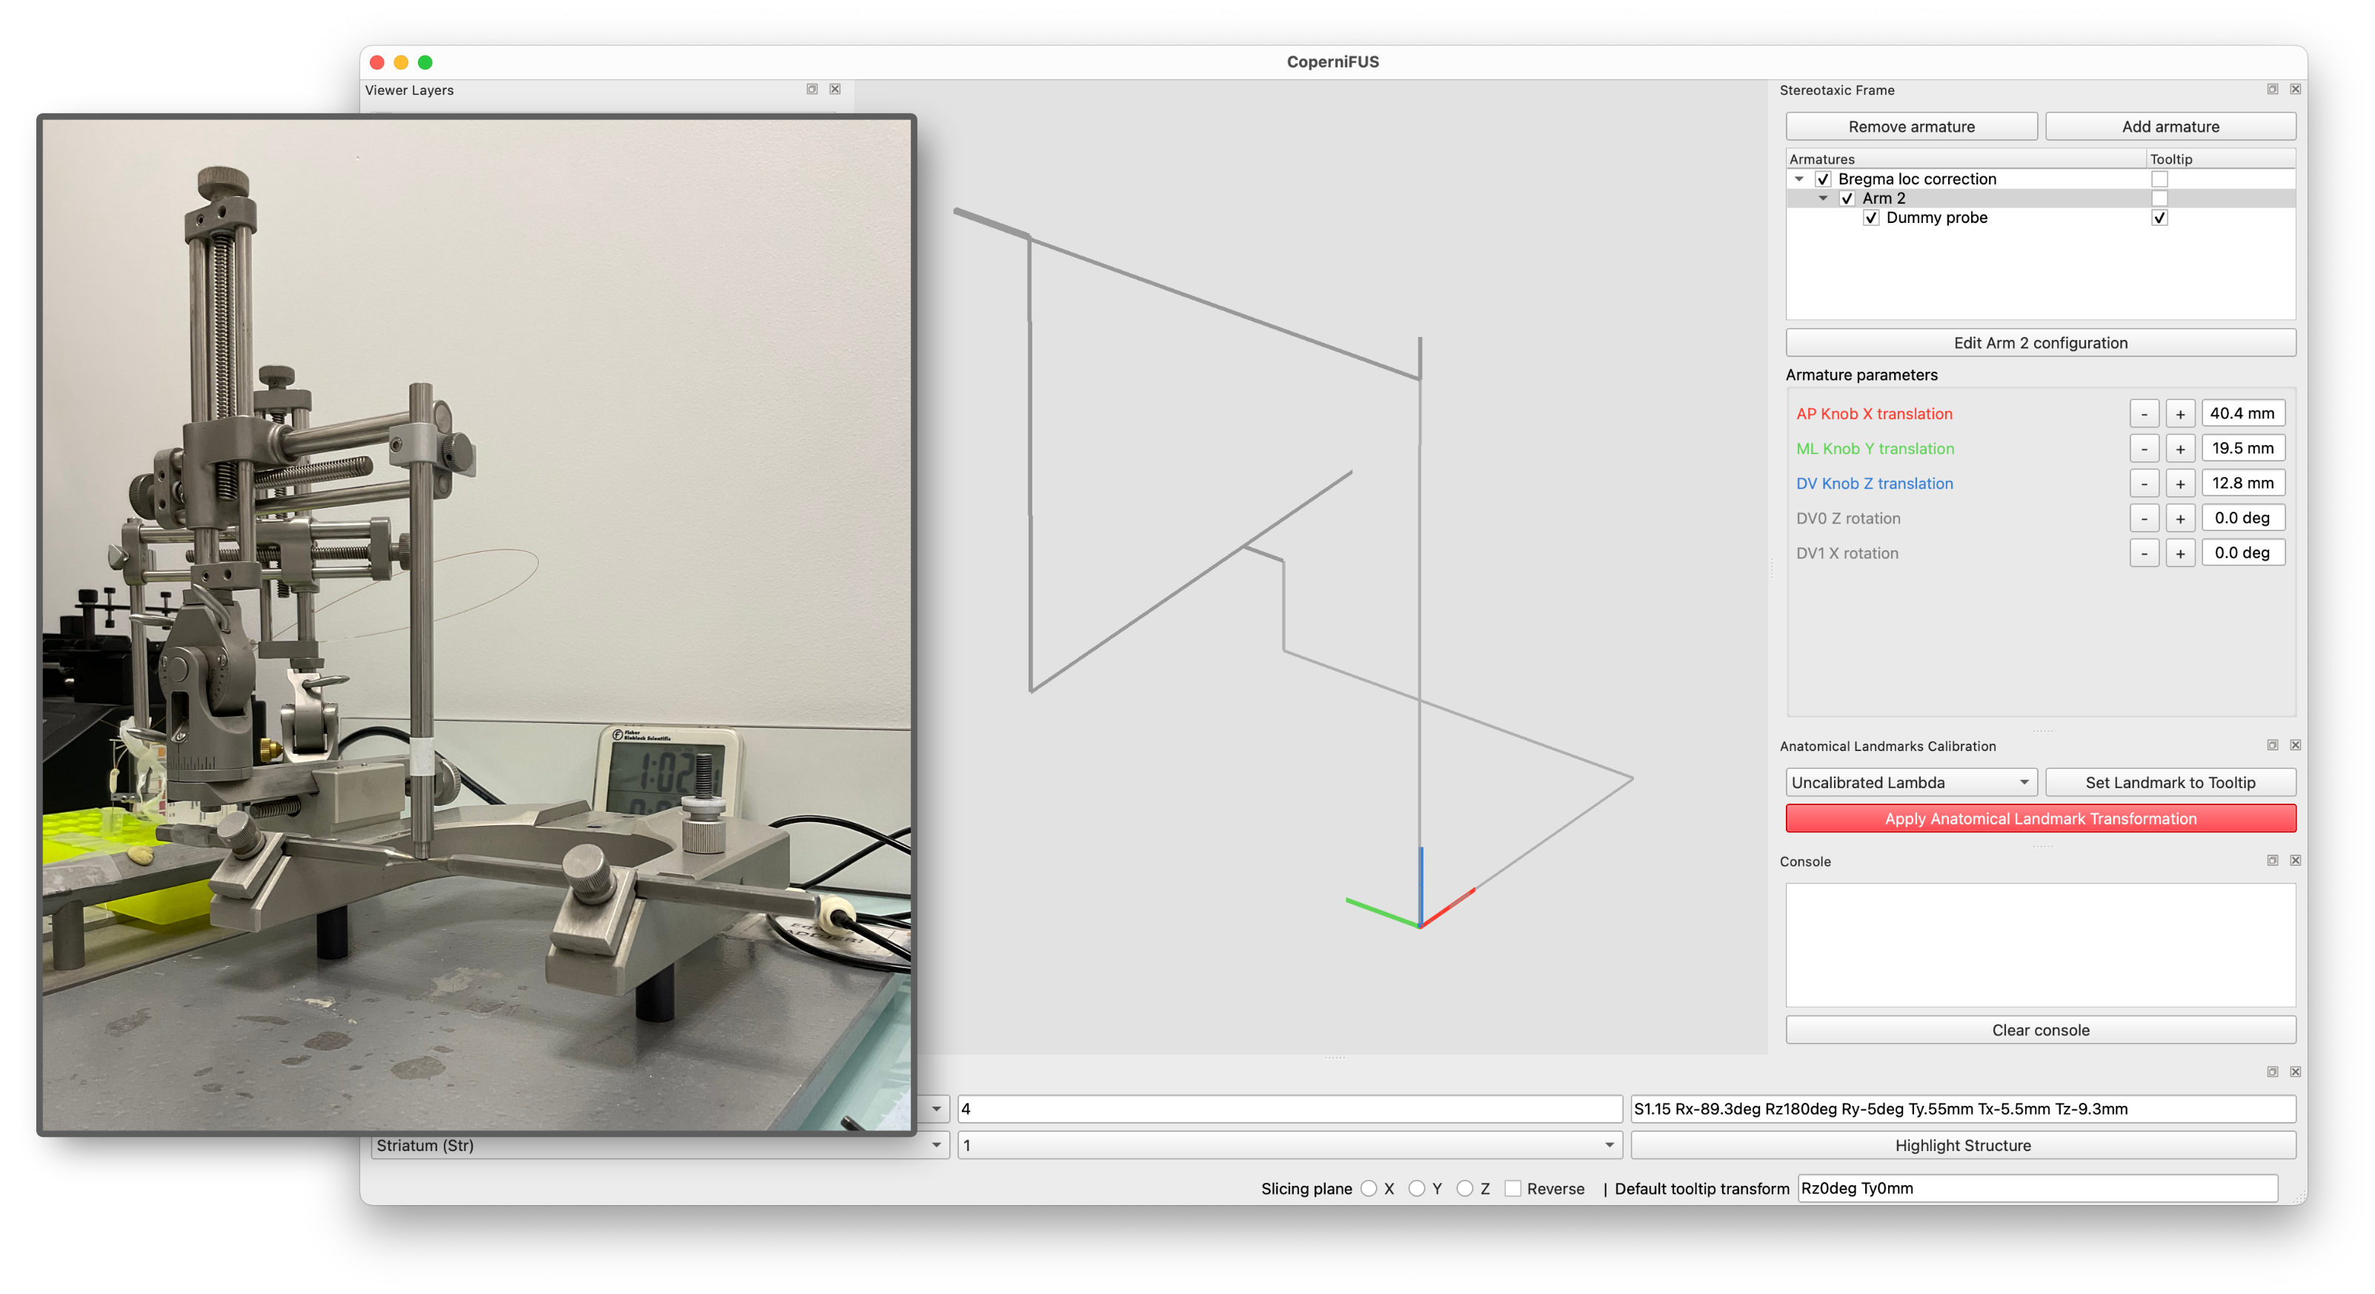Open the combo box showing 1
The image size is (2375, 1294).
click(x=1290, y=1146)
